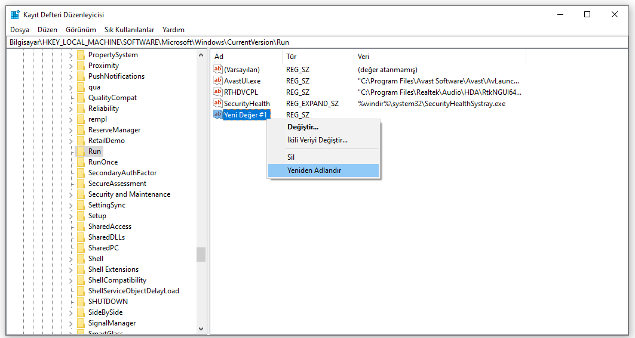The image size is (635, 338).
Task: Click the Shell Extensions folder icon
Action: click(81, 269)
